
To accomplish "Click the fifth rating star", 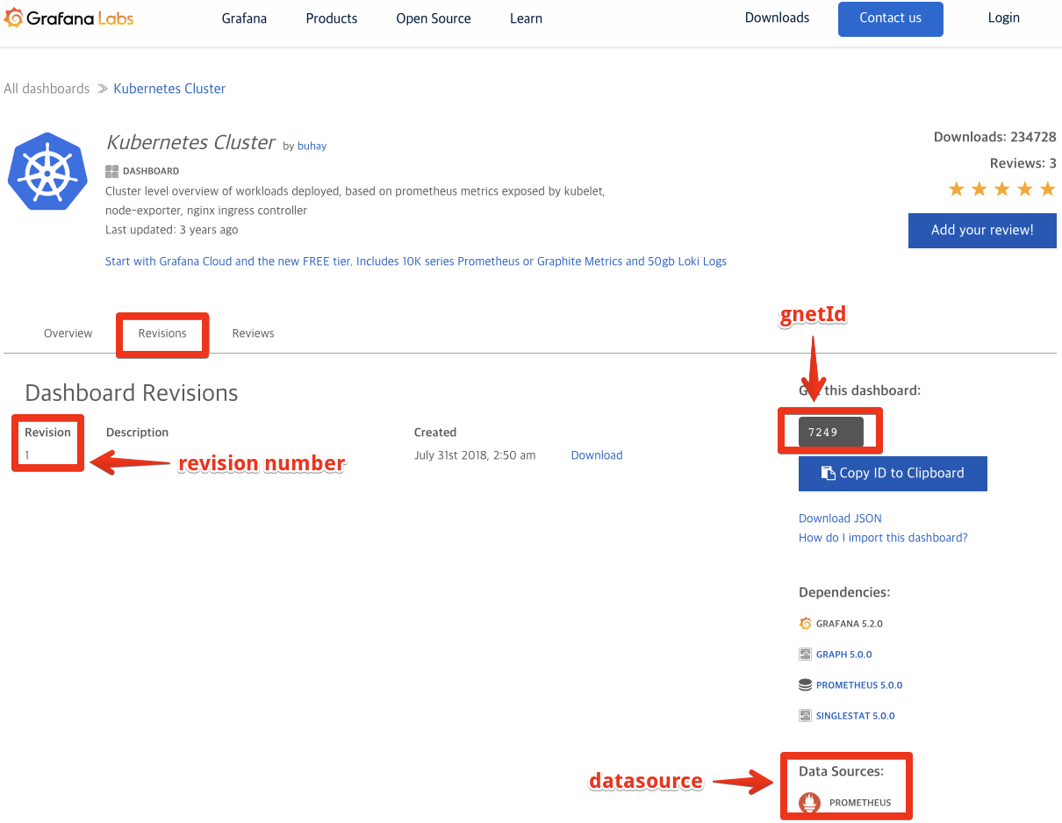I will (x=1048, y=189).
